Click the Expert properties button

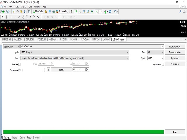(175, 47)
